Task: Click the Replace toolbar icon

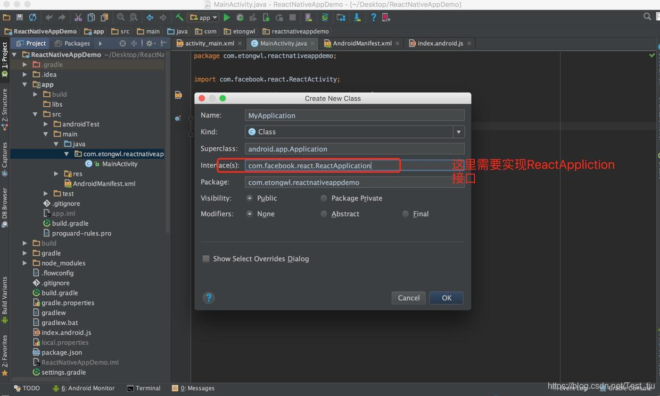Action: (x=133, y=18)
